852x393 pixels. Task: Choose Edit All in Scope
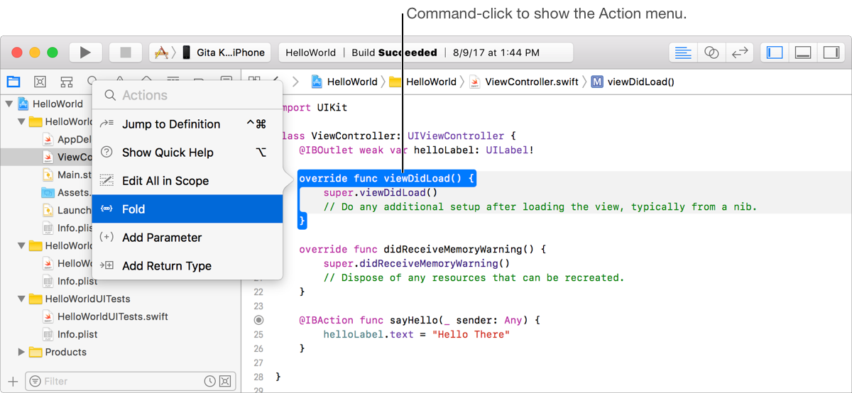pyautogui.click(x=187, y=181)
